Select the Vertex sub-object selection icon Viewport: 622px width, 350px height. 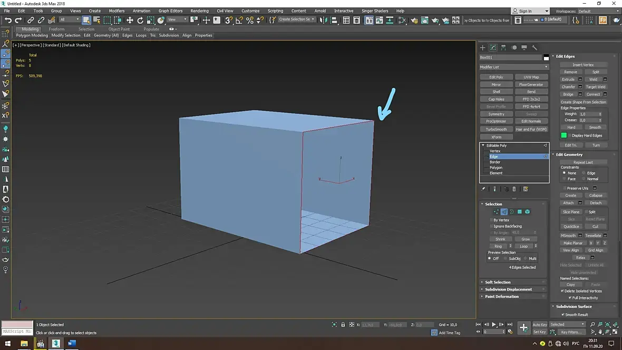pyautogui.click(x=496, y=212)
